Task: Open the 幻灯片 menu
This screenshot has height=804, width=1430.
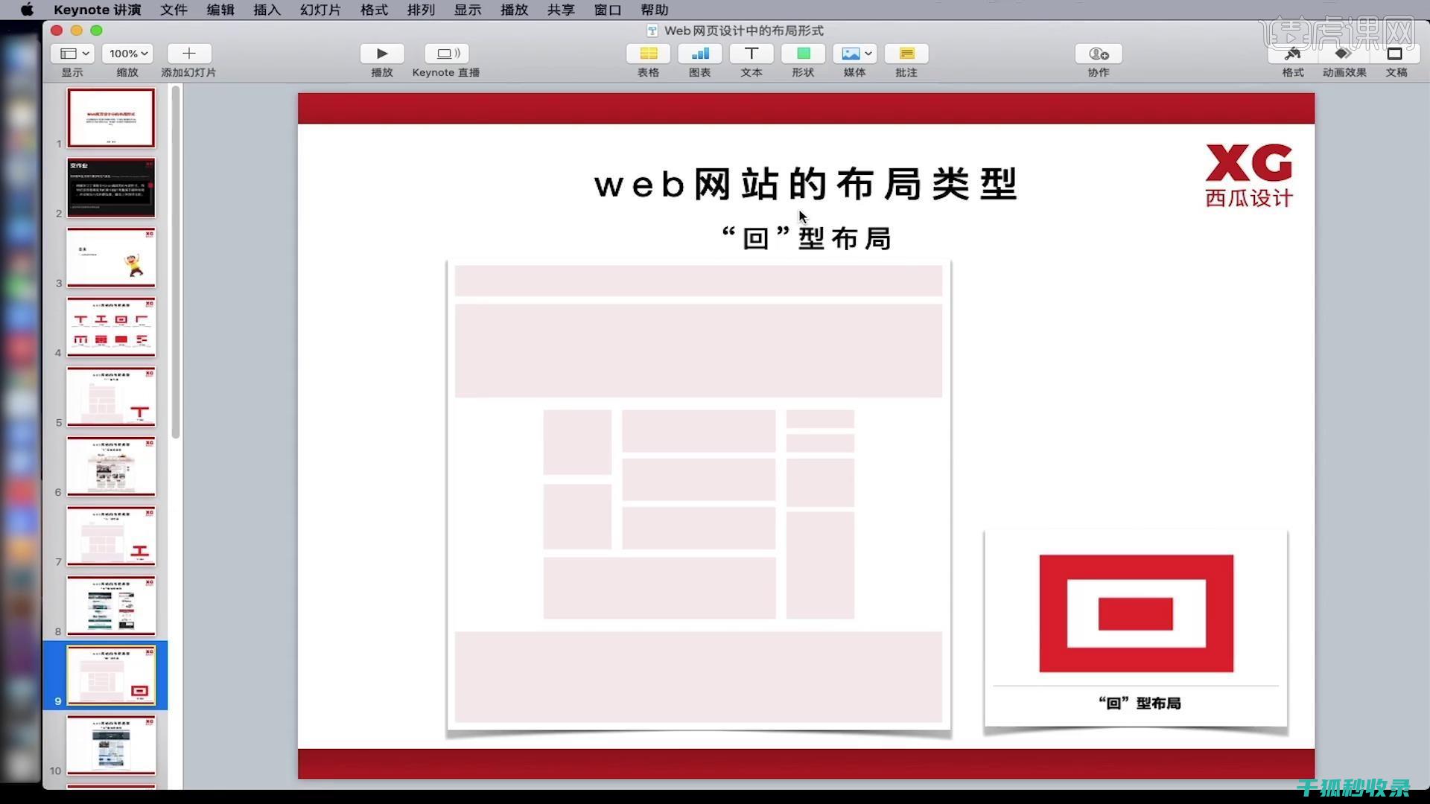Action: [x=320, y=10]
